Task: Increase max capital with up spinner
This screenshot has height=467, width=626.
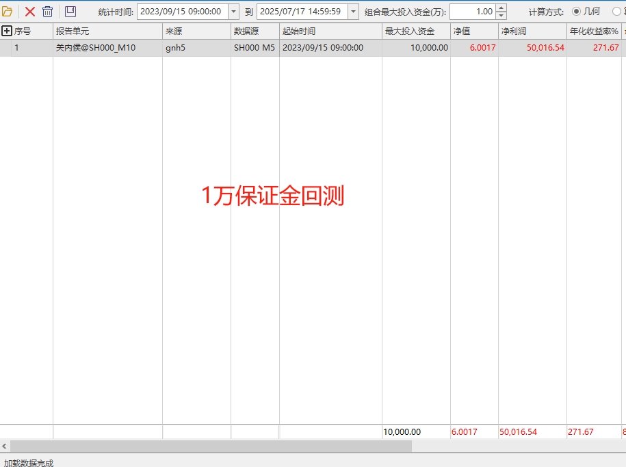Action: click(501, 8)
